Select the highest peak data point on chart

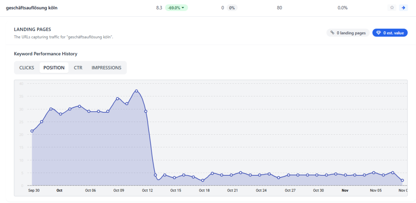pyautogui.click(x=136, y=91)
